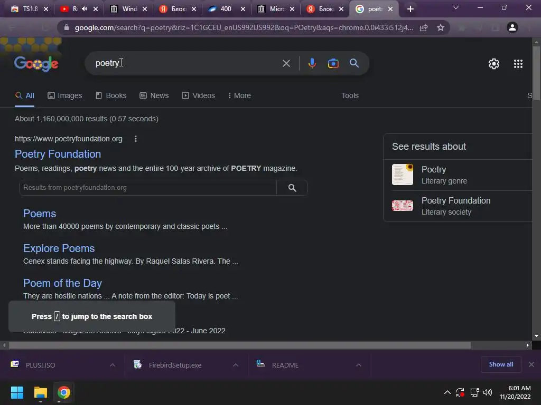Open volume control in system tray
Image resolution: width=541 pixels, height=405 pixels.
pos(488,392)
